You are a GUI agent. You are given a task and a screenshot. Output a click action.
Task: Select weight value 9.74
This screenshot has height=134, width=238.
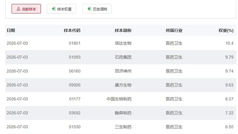tap(229, 71)
